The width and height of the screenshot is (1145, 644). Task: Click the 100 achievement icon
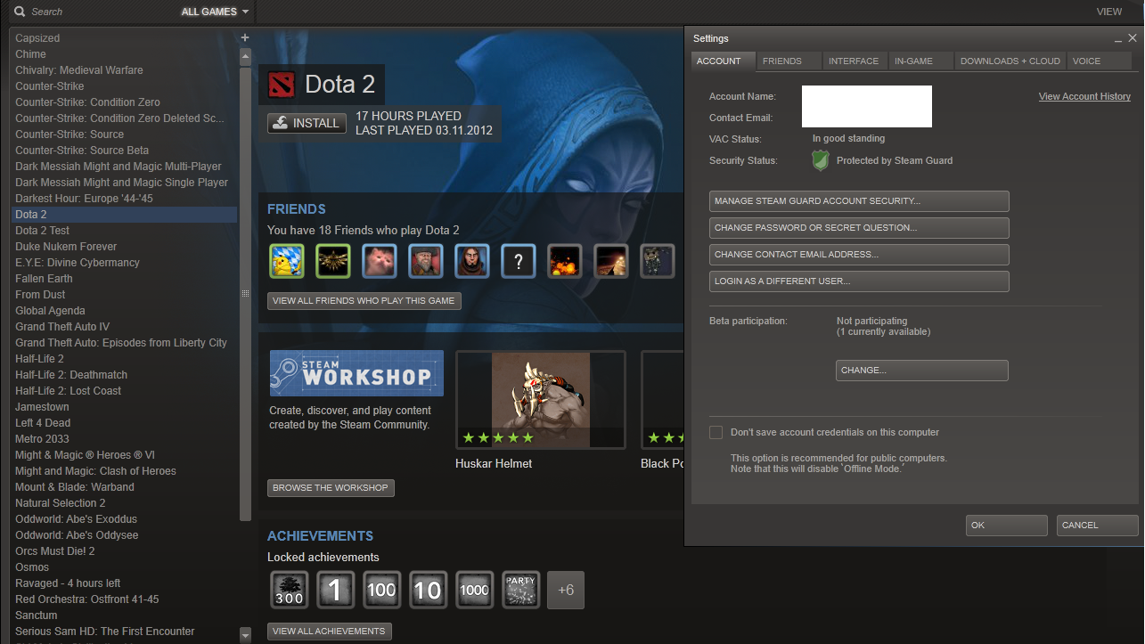(380, 590)
